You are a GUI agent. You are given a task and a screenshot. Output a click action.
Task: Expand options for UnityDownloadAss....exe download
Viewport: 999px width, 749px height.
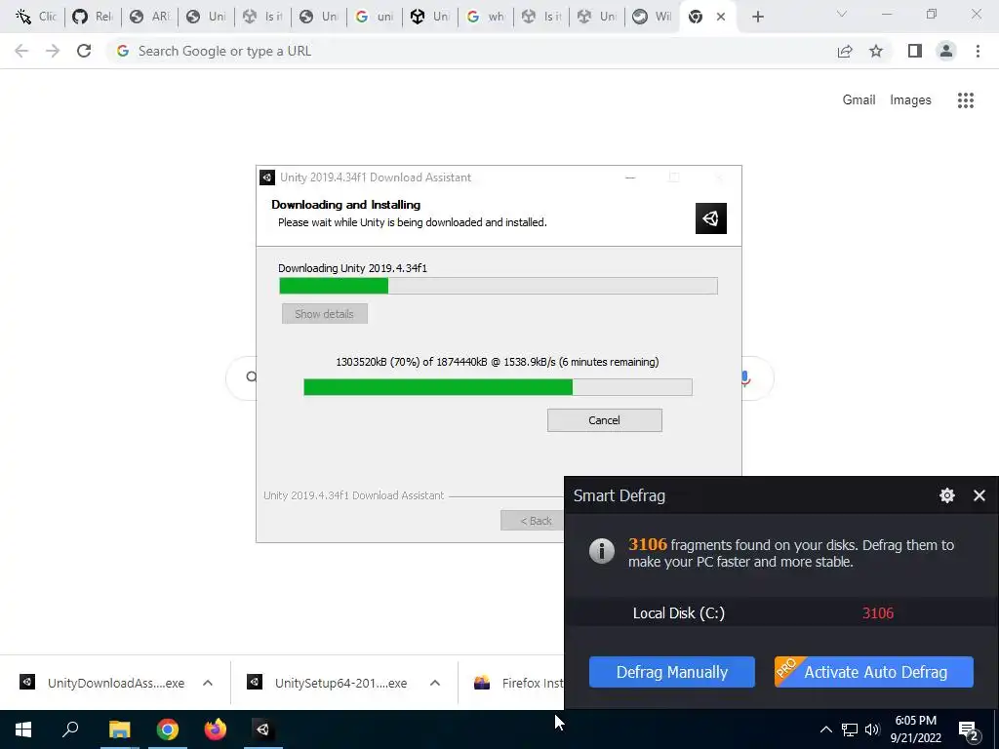tap(208, 683)
